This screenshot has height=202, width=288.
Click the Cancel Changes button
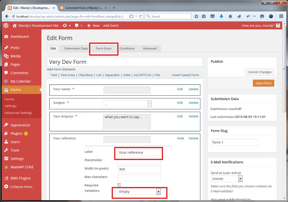[259, 72]
